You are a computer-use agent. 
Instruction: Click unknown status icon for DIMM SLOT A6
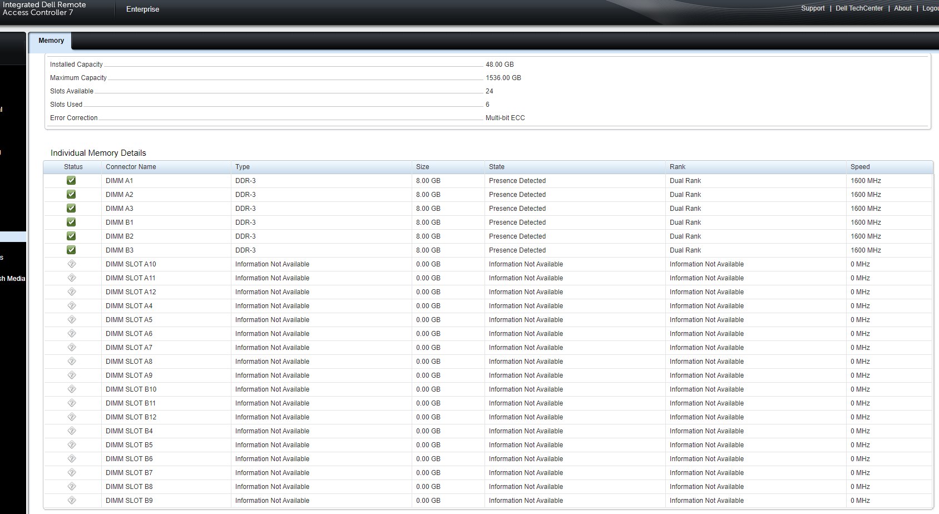71,333
